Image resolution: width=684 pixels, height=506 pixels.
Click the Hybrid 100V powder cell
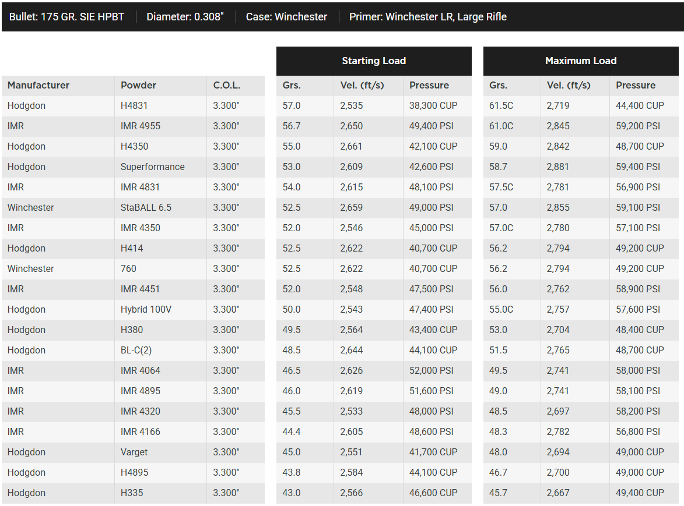click(146, 309)
